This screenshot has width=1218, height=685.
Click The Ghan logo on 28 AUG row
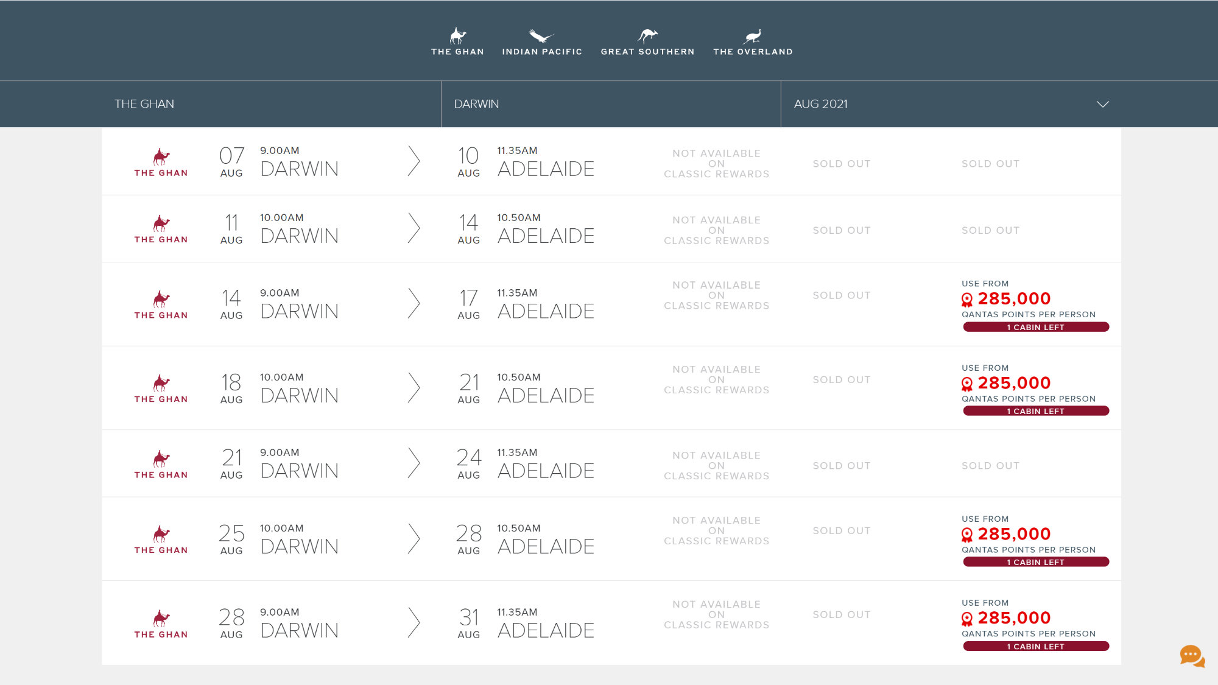161,624
